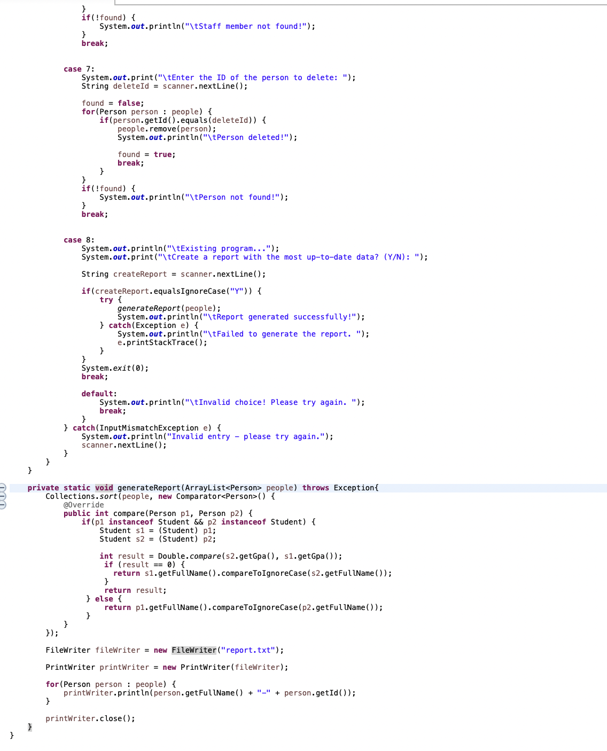This screenshot has height=751, width=607.
Task: Collapse the generateReport method fold marker
Action: [2, 487]
